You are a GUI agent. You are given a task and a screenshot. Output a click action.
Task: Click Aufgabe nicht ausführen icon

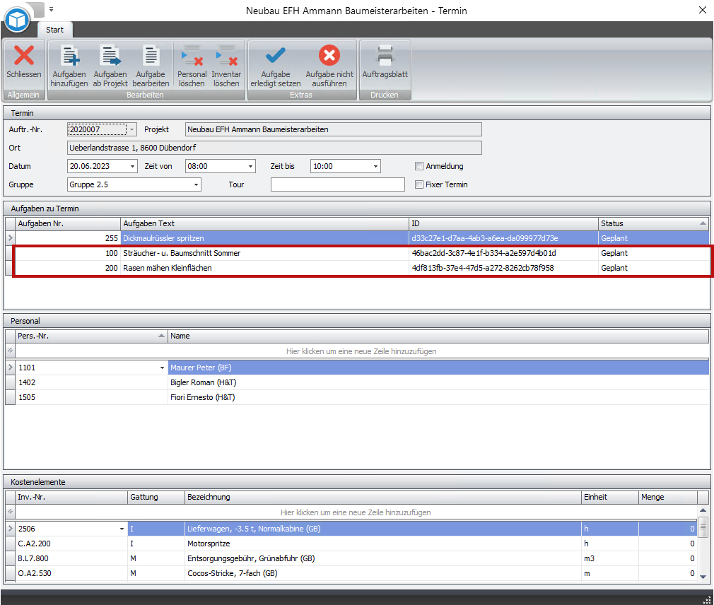coord(329,56)
